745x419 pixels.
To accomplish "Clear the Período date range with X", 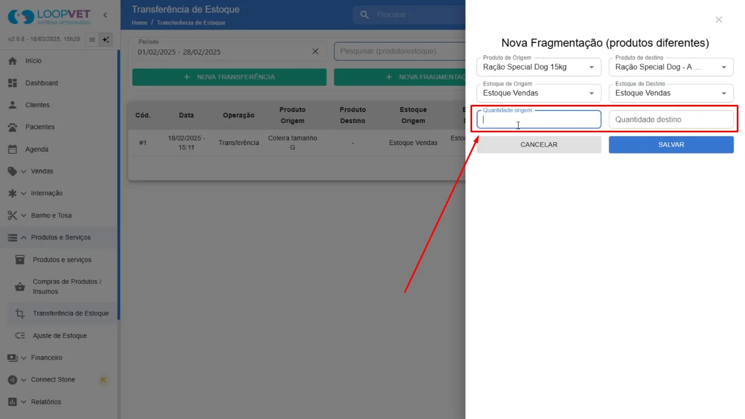I will point(315,52).
